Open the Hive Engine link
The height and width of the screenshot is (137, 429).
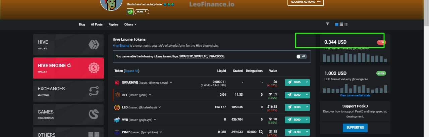coord(121,45)
